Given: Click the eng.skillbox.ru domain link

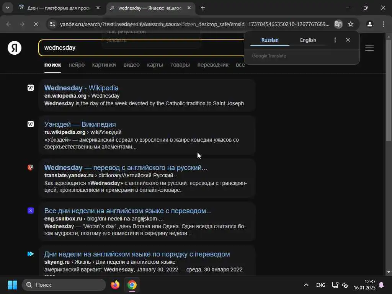Looking at the screenshot, I should pos(63,219).
